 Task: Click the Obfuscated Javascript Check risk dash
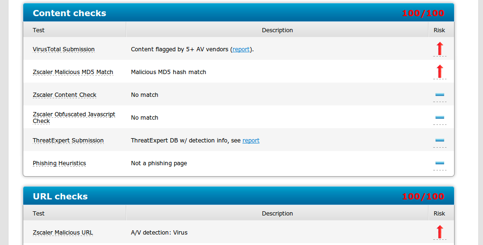439,117
